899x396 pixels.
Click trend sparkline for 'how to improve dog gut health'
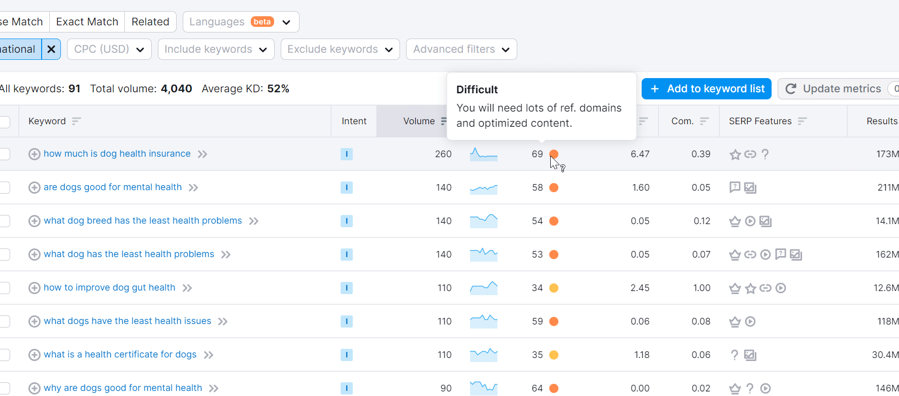[484, 288]
